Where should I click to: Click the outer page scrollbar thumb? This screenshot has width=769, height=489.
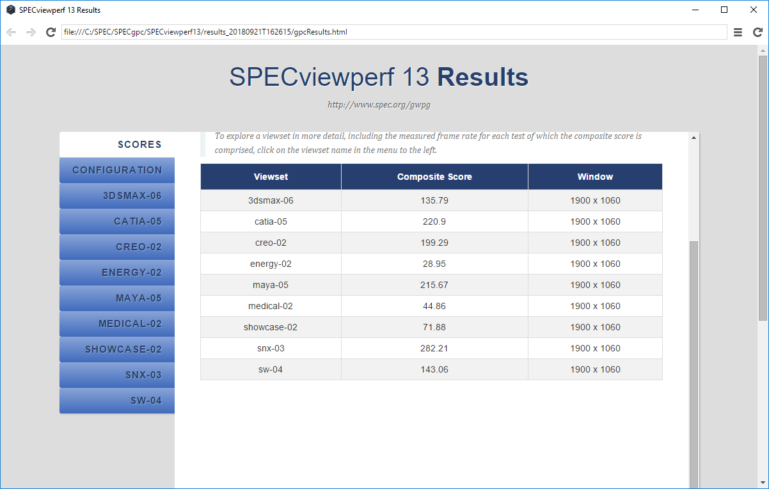pos(762,188)
